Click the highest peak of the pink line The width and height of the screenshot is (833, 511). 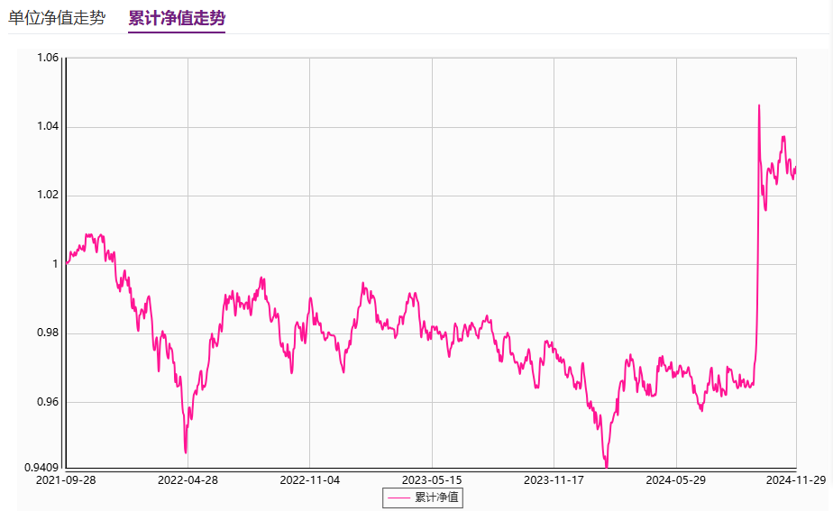(x=759, y=105)
